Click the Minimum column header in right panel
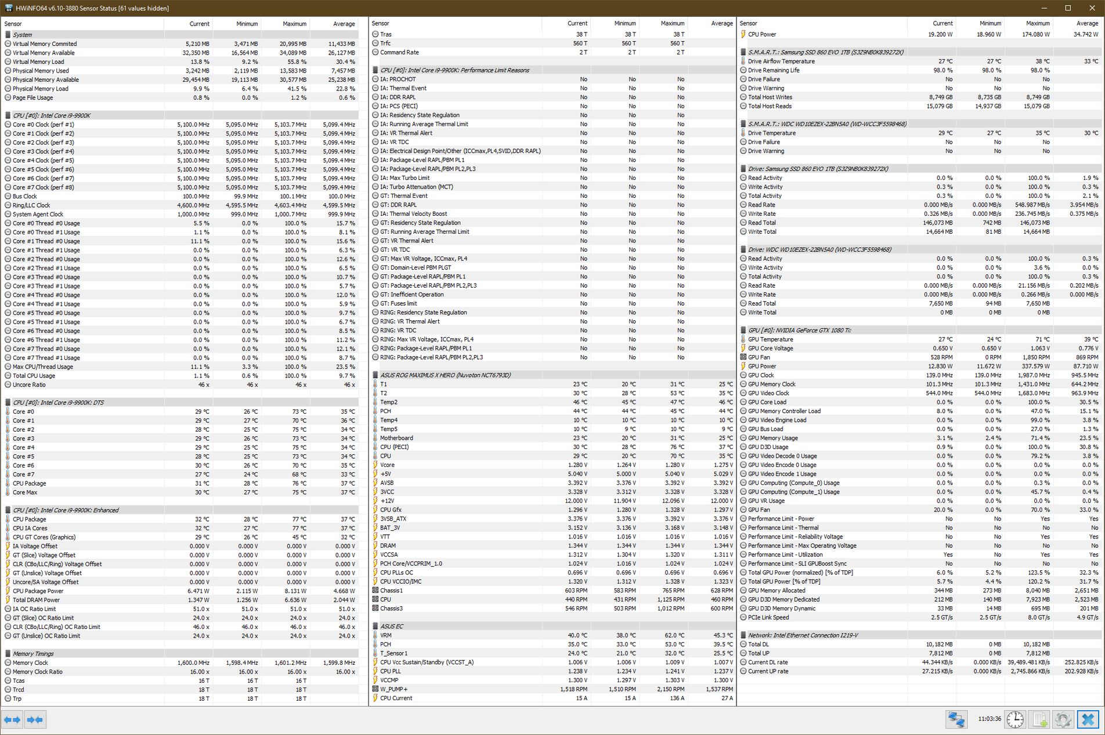The width and height of the screenshot is (1105, 735). click(980, 23)
